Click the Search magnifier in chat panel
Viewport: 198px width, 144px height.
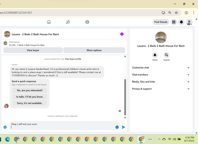pyautogui.click(x=166, y=55)
